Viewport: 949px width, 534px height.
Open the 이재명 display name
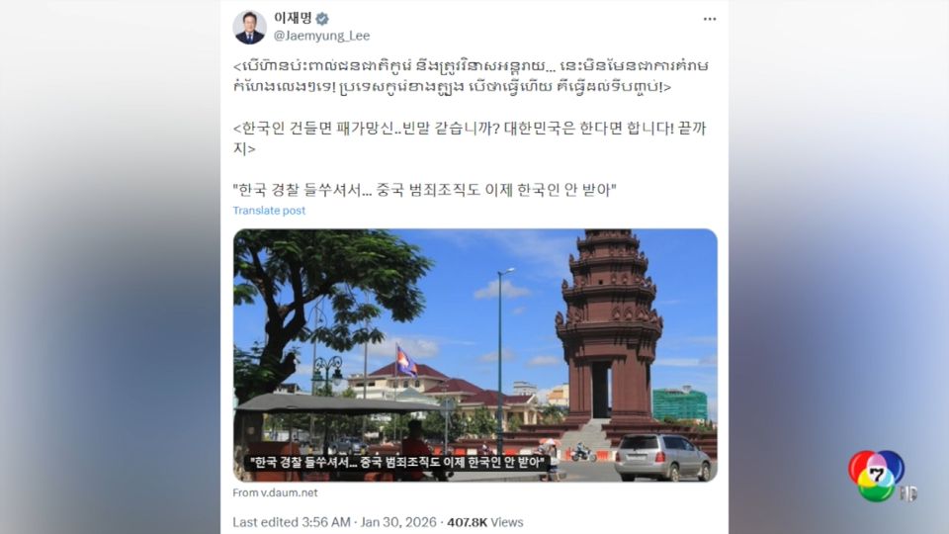(293, 18)
